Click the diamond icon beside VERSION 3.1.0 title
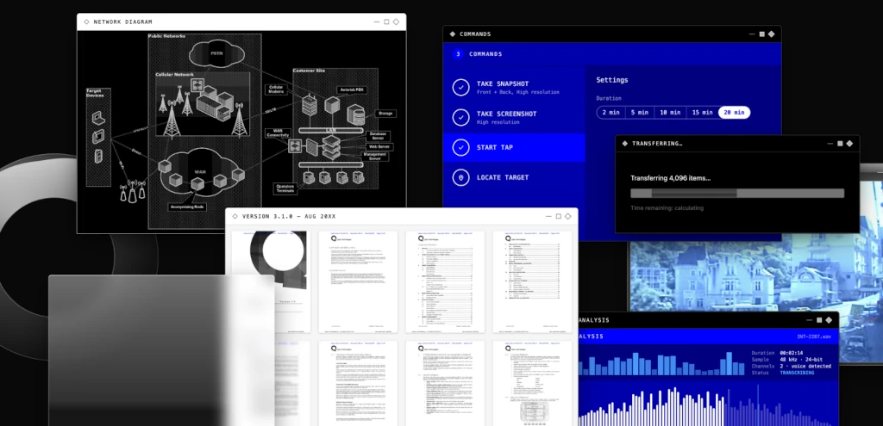This screenshot has height=426, width=883. point(235,216)
